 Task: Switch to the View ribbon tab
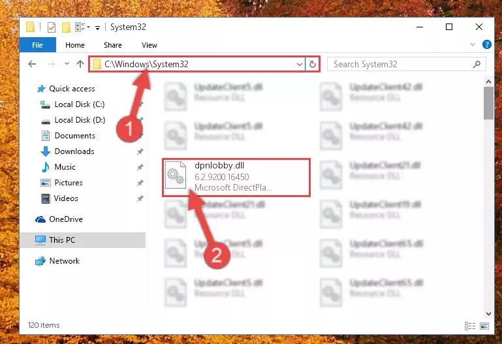[149, 45]
